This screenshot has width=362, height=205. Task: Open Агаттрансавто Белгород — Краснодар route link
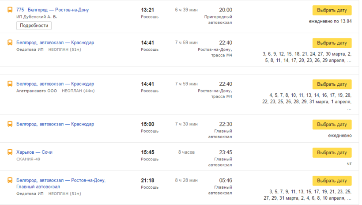55,84
